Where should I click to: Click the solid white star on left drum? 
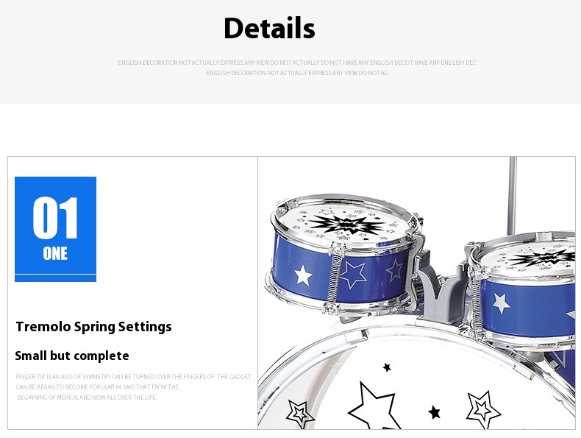tap(303, 275)
